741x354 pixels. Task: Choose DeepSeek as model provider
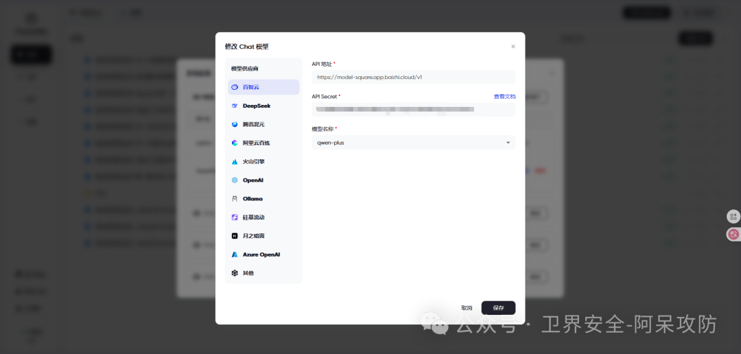pos(263,106)
